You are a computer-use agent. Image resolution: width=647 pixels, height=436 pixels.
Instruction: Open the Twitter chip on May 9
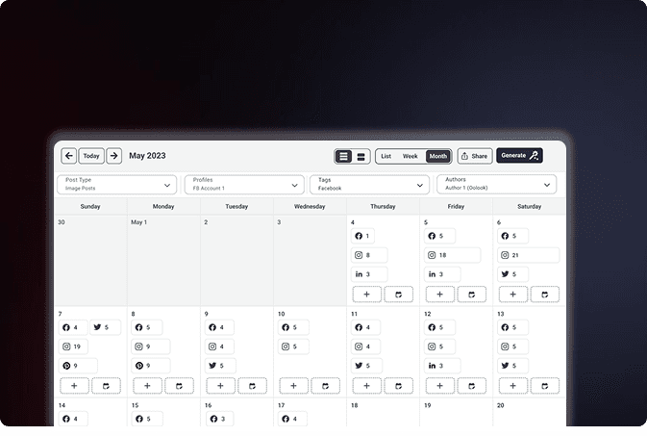coord(220,366)
